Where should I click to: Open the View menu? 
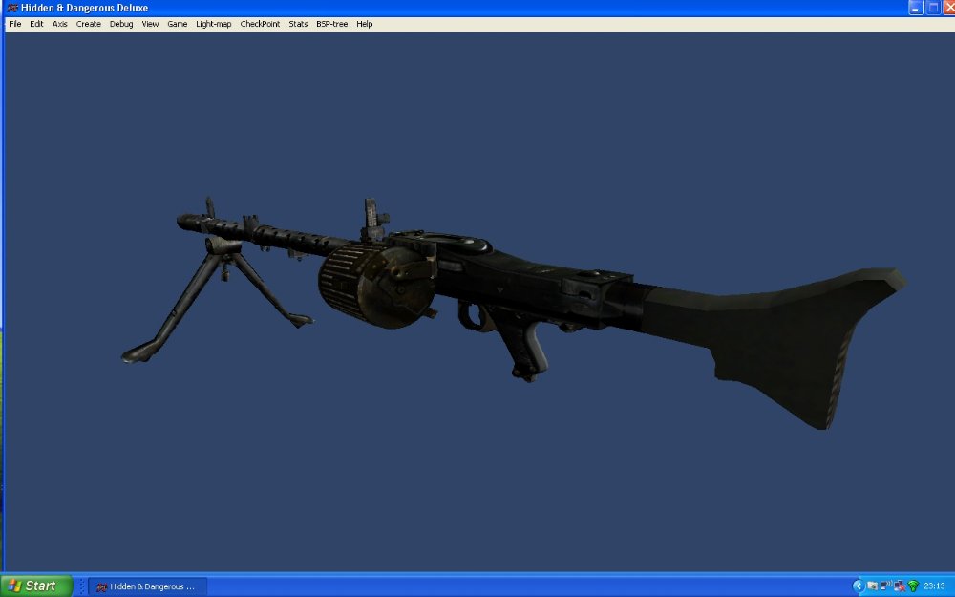pos(150,24)
